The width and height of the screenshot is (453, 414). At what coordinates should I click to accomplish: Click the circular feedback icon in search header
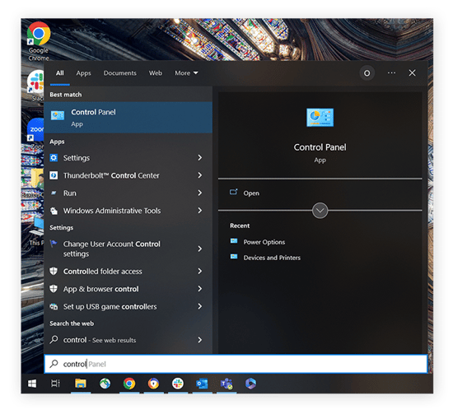click(x=367, y=73)
